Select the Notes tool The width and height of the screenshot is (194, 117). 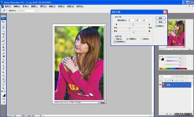[x=3, y=79]
